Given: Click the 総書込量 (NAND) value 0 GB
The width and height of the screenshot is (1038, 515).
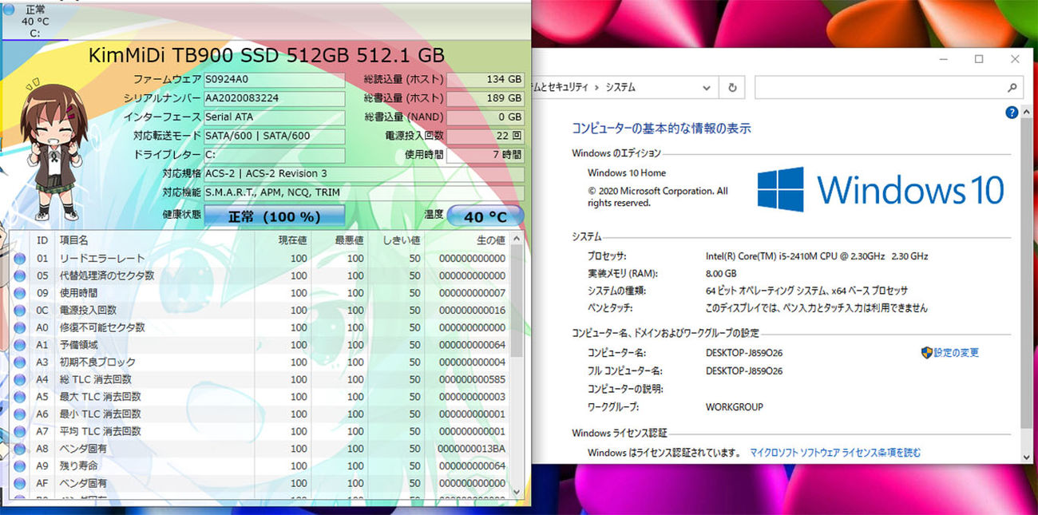Looking at the screenshot, I should [485, 117].
